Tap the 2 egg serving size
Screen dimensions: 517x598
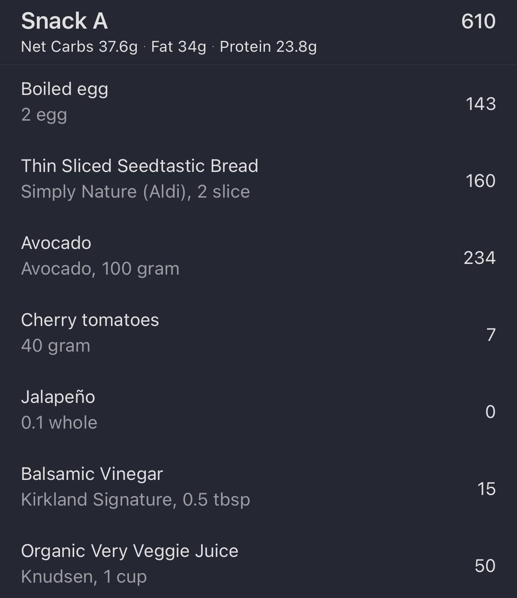44,115
